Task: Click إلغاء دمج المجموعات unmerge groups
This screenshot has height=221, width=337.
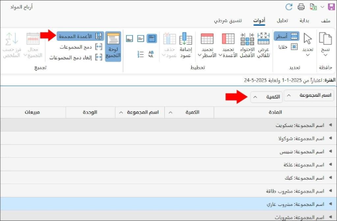Action: click(x=71, y=57)
